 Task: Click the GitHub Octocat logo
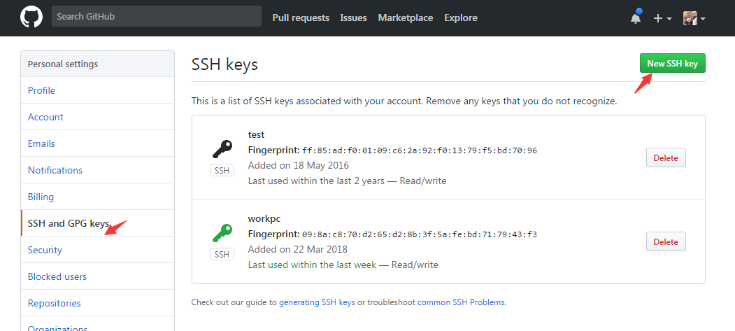[x=31, y=17]
